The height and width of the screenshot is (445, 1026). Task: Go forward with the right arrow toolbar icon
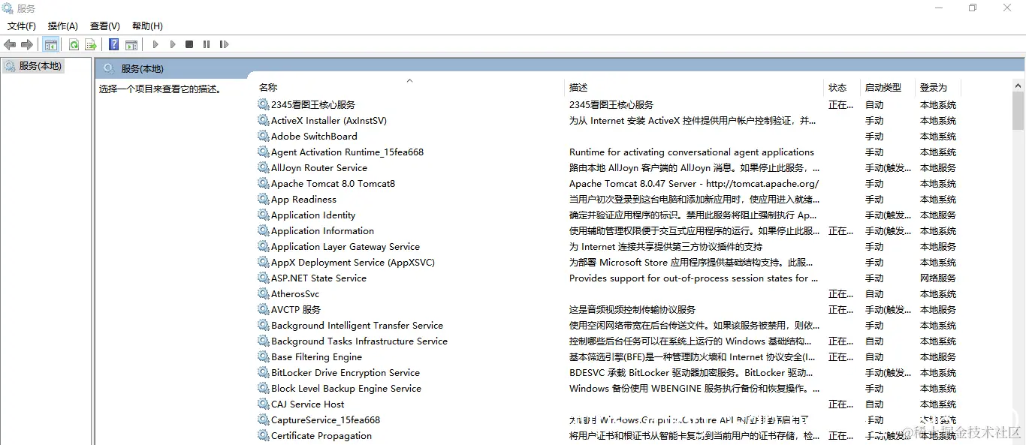27,44
